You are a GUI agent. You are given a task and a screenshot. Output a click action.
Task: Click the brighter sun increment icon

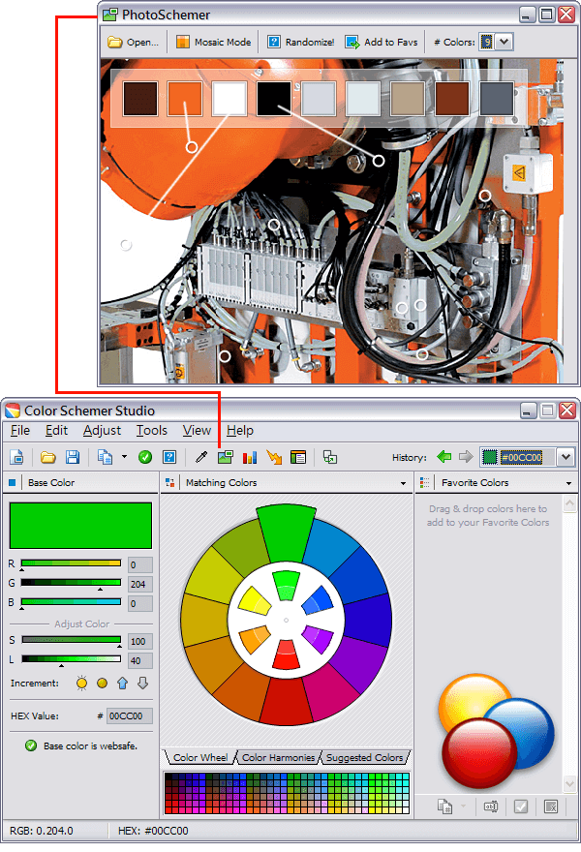[81, 683]
